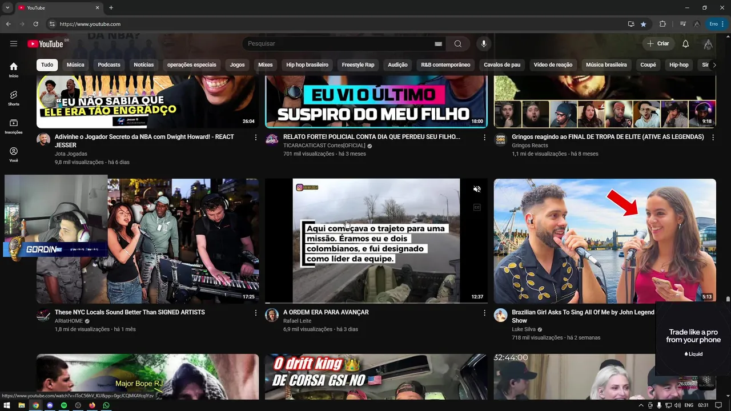Open the Jota Jogadas channel link
The width and height of the screenshot is (731, 411).
coord(71,154)
